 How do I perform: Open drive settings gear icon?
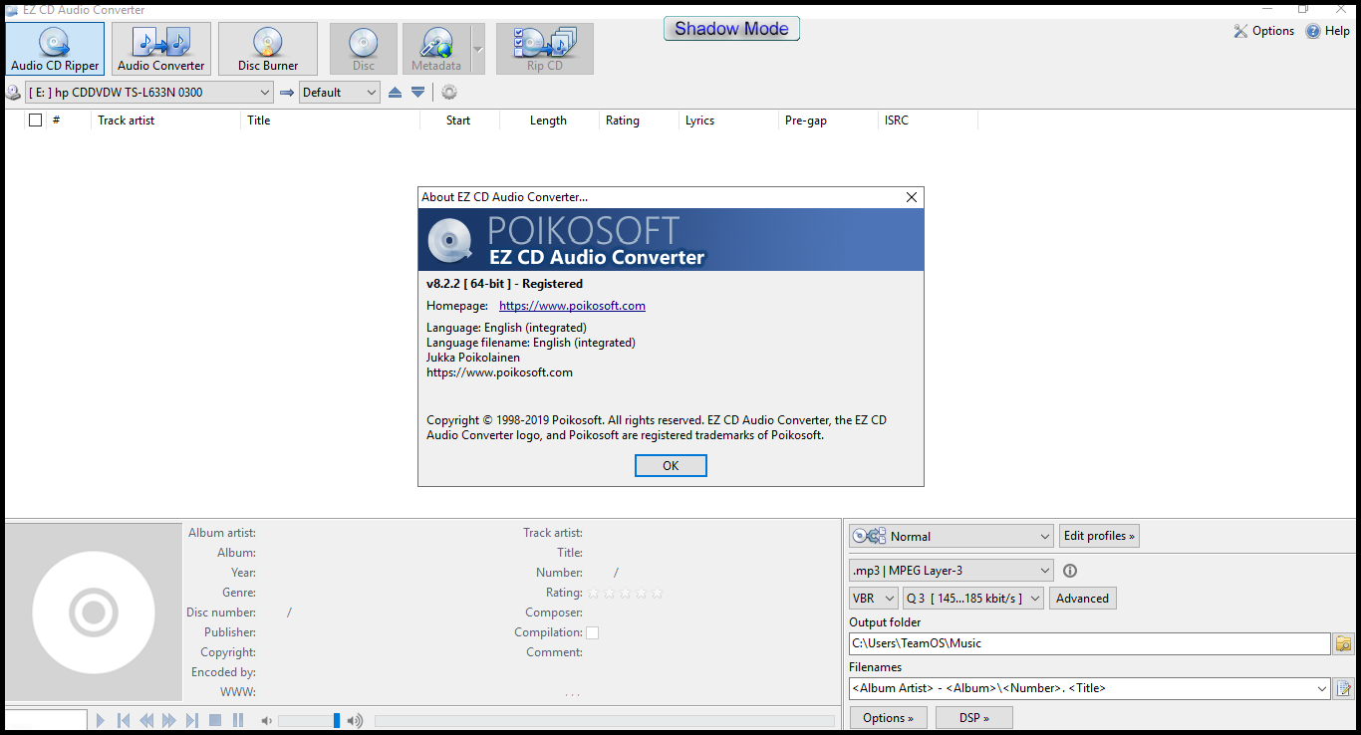pyautogui.click(x=449, y=93)
